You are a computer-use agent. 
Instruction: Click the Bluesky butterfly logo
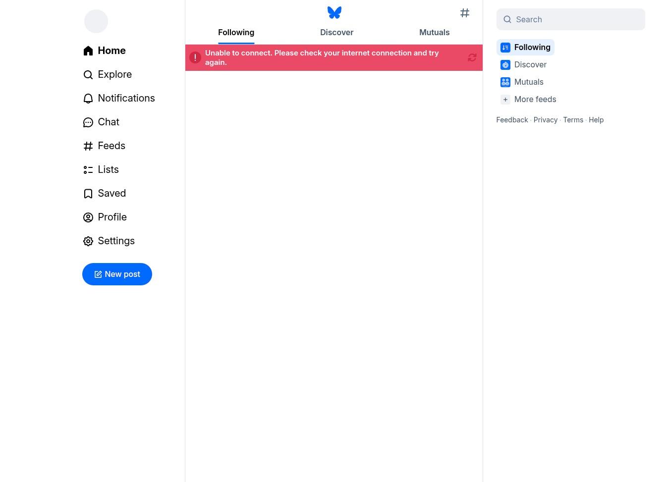334,12
